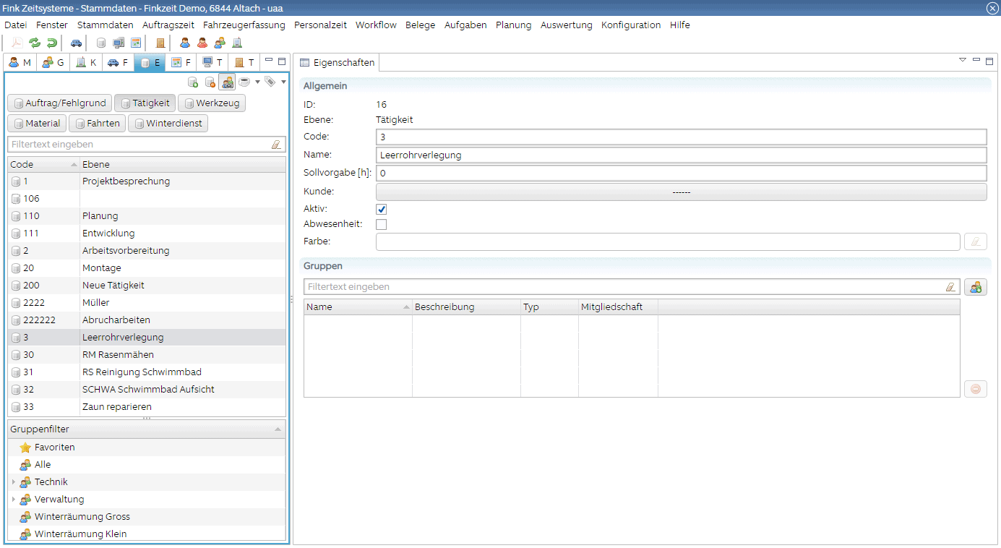Click the green refresh arrows icon
This screenshot has height=548, width=1001.
point(34,43)
